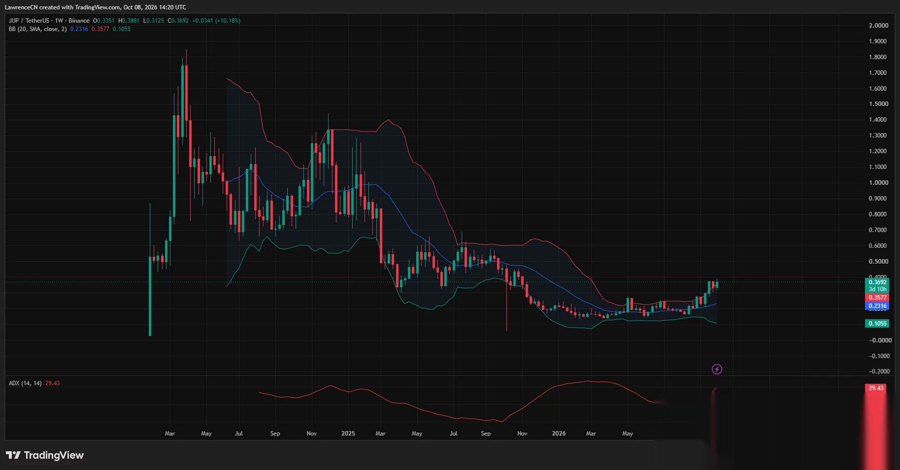The height and width of the screenshot is (470, 900).
Task: Click the green 0.1055 lower band axis tag
Action: tap(877, 324)
